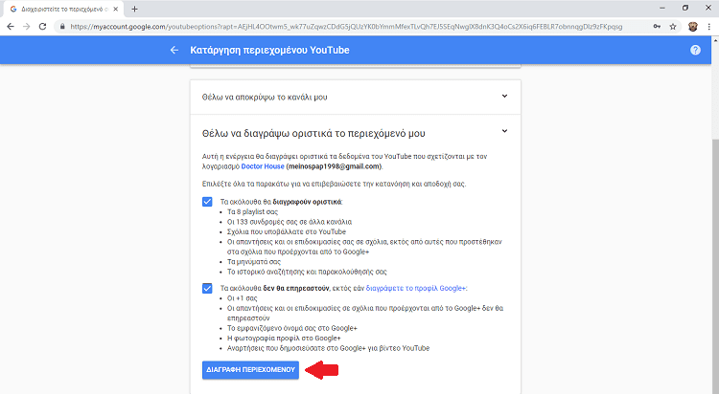Collapse the permanently delete content section
Image resolution: width=719 pixels, height=394 pixels.
(504, 132)
